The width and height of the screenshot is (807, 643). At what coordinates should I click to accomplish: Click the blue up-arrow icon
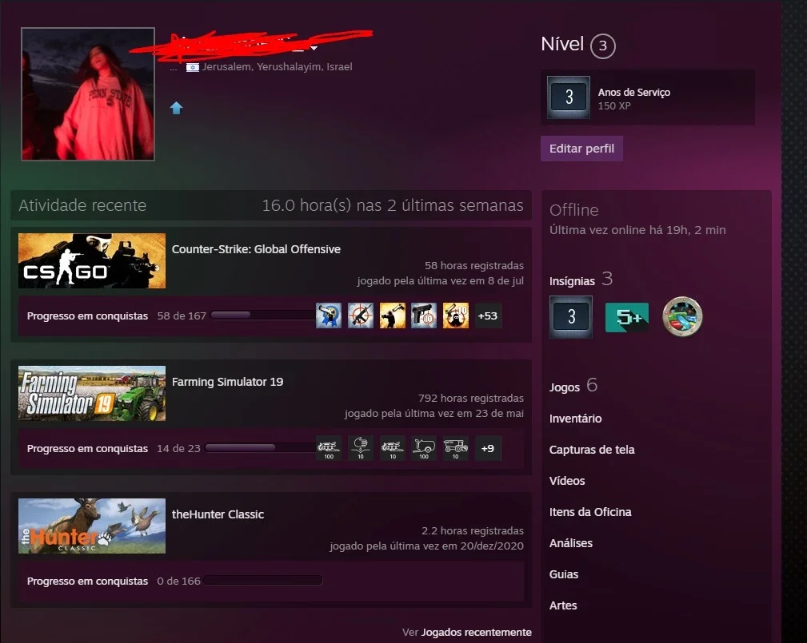click(177, 108)
